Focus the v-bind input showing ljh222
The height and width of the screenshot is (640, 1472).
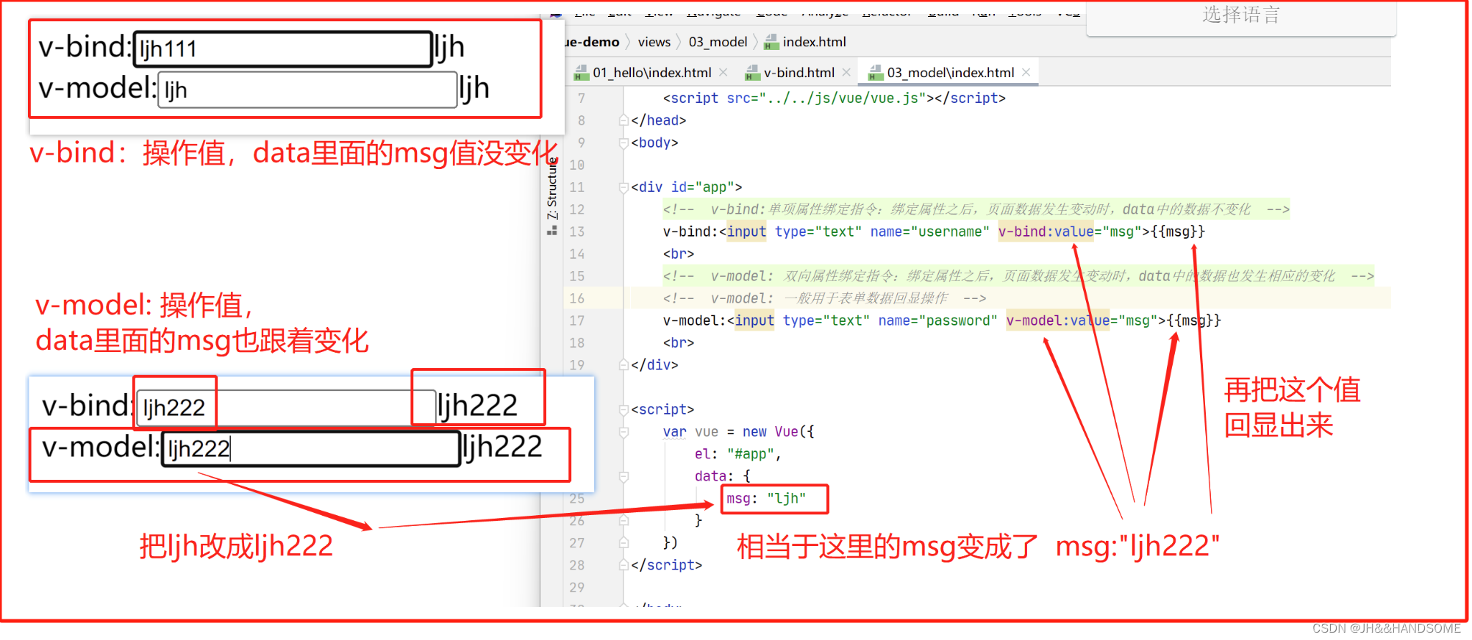(x=286, y=407)
